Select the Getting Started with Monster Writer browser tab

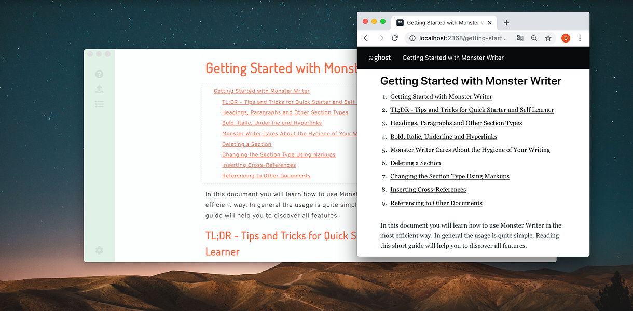point(444,23)
